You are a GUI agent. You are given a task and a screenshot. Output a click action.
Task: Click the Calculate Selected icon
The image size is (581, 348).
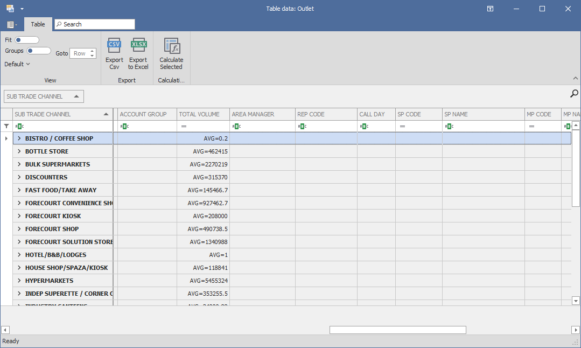click(x=171, y=46)
